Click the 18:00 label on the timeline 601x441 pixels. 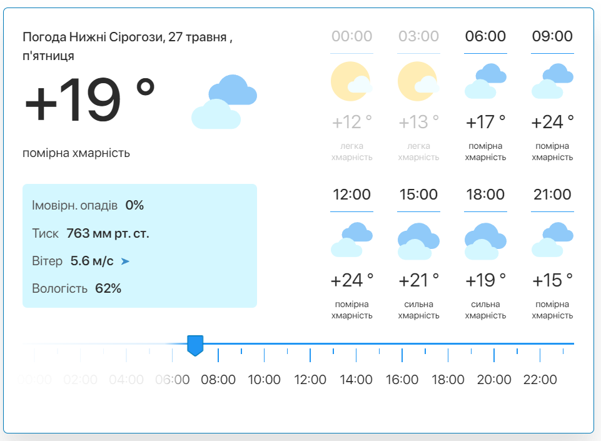point(448,380)
